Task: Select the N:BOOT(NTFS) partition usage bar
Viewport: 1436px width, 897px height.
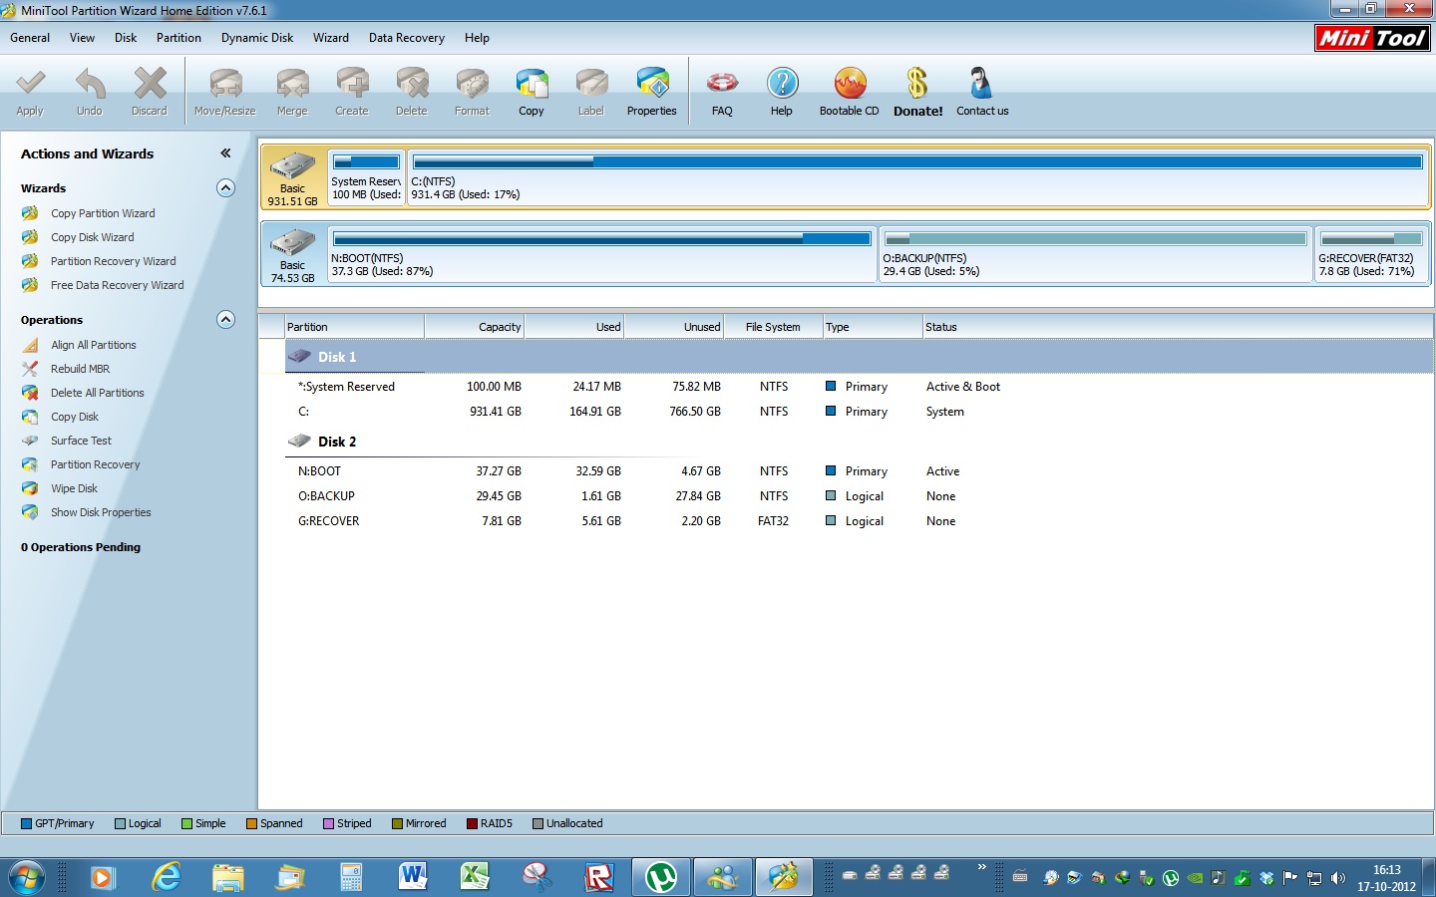Action: point(602,238)
